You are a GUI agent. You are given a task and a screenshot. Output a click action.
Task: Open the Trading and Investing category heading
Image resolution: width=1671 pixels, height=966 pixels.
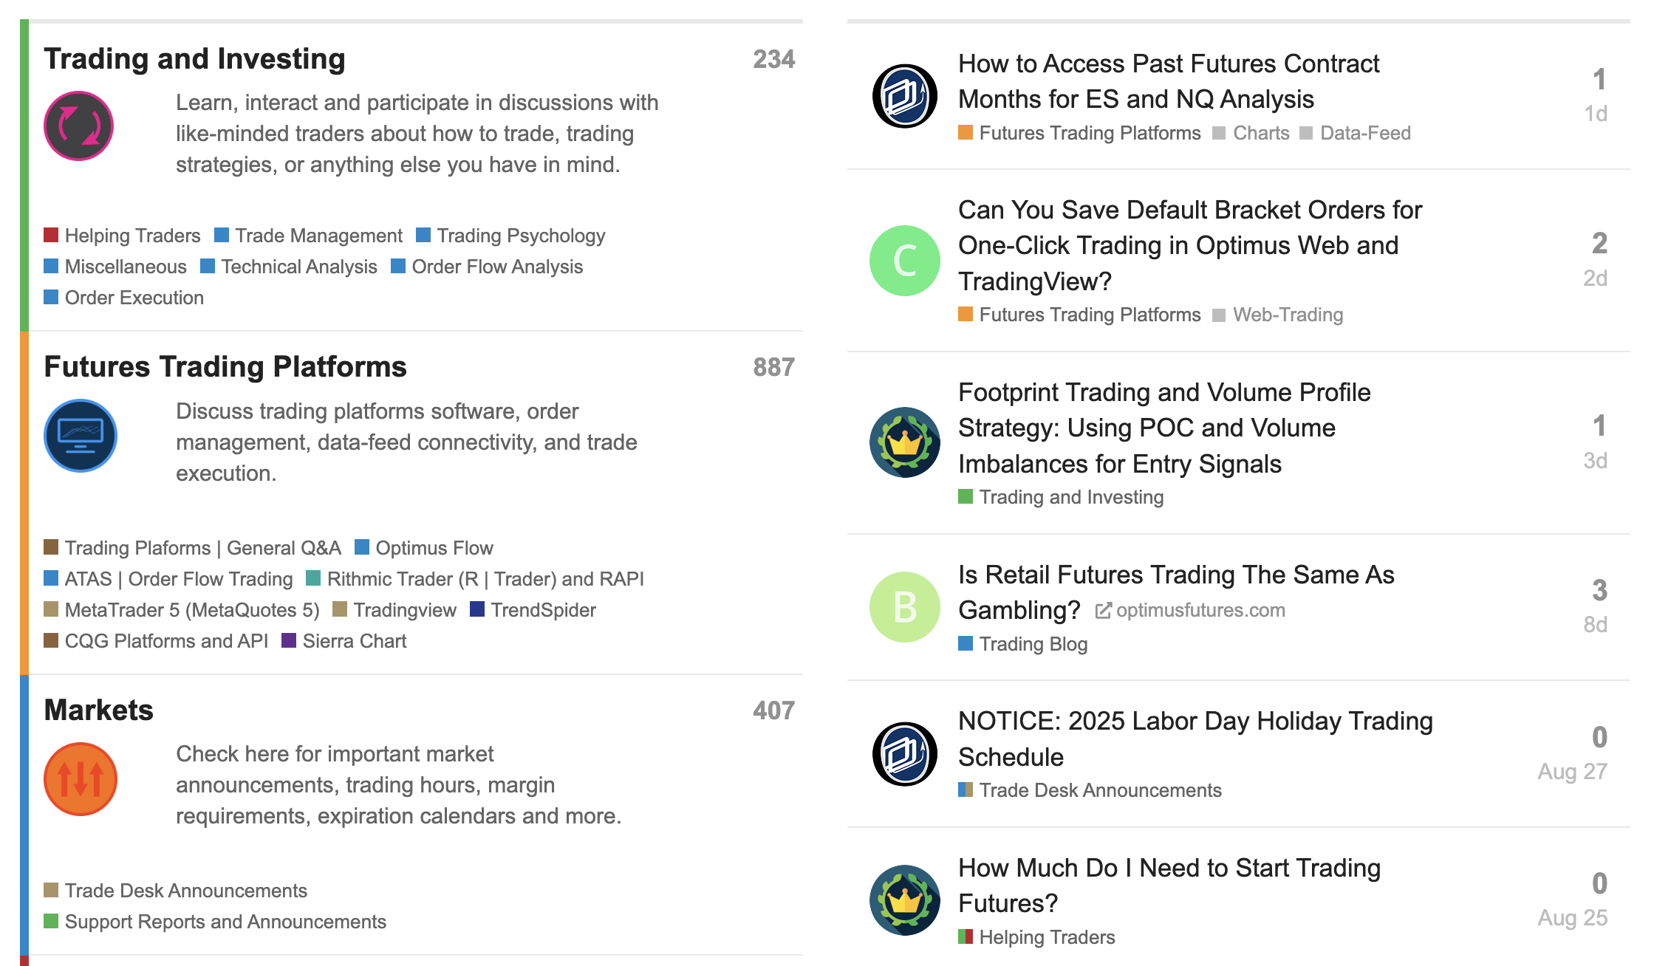click(x=194, y=59)
